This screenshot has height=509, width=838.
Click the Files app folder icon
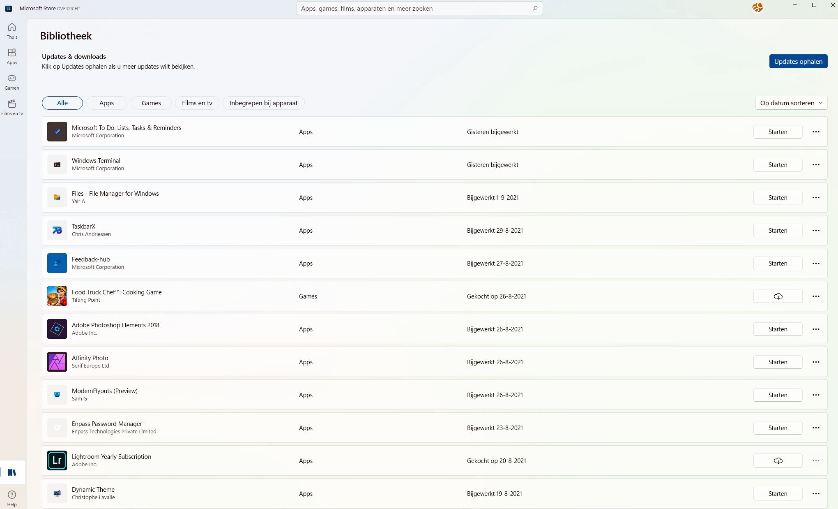(57, 197)
